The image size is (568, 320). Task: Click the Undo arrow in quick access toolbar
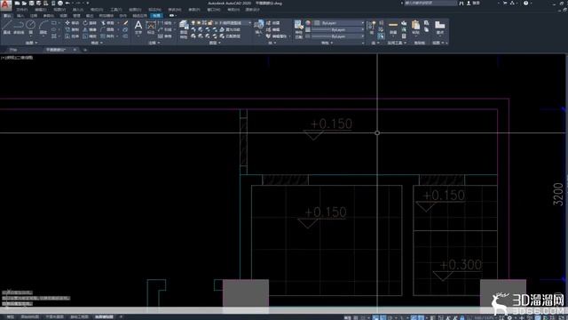coord(67,4)
